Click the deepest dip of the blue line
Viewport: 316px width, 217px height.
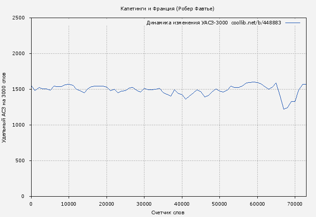tap(284, 109)
